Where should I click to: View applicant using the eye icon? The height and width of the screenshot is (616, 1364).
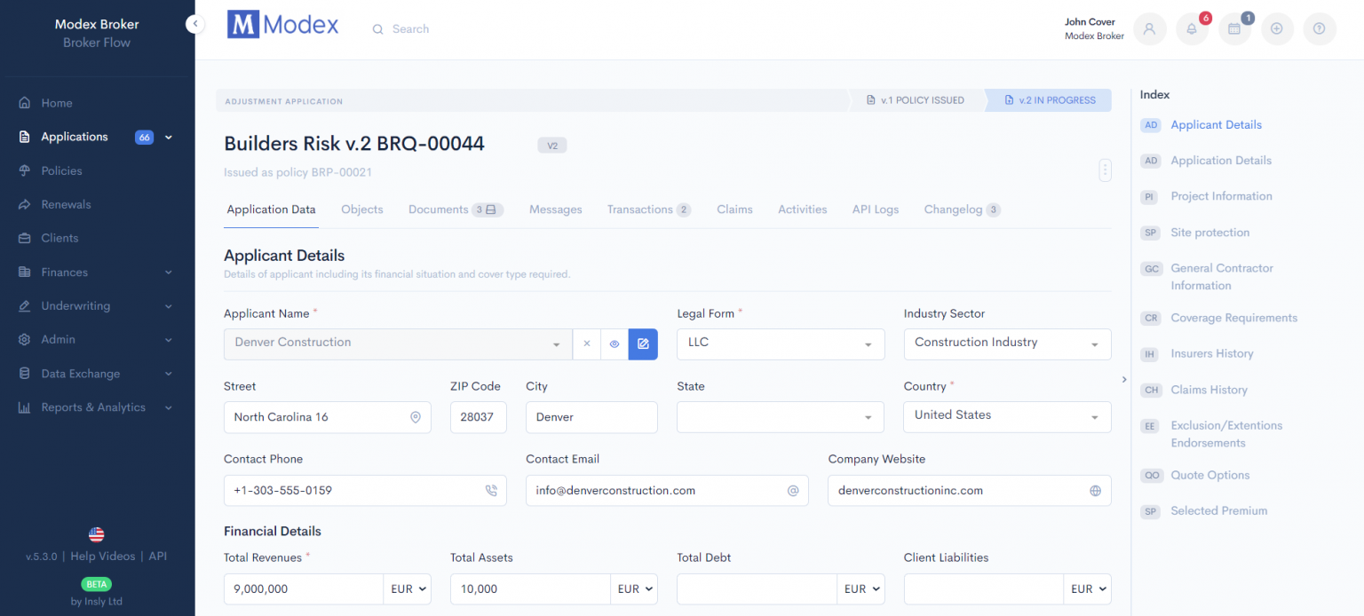tap(614, 344)
